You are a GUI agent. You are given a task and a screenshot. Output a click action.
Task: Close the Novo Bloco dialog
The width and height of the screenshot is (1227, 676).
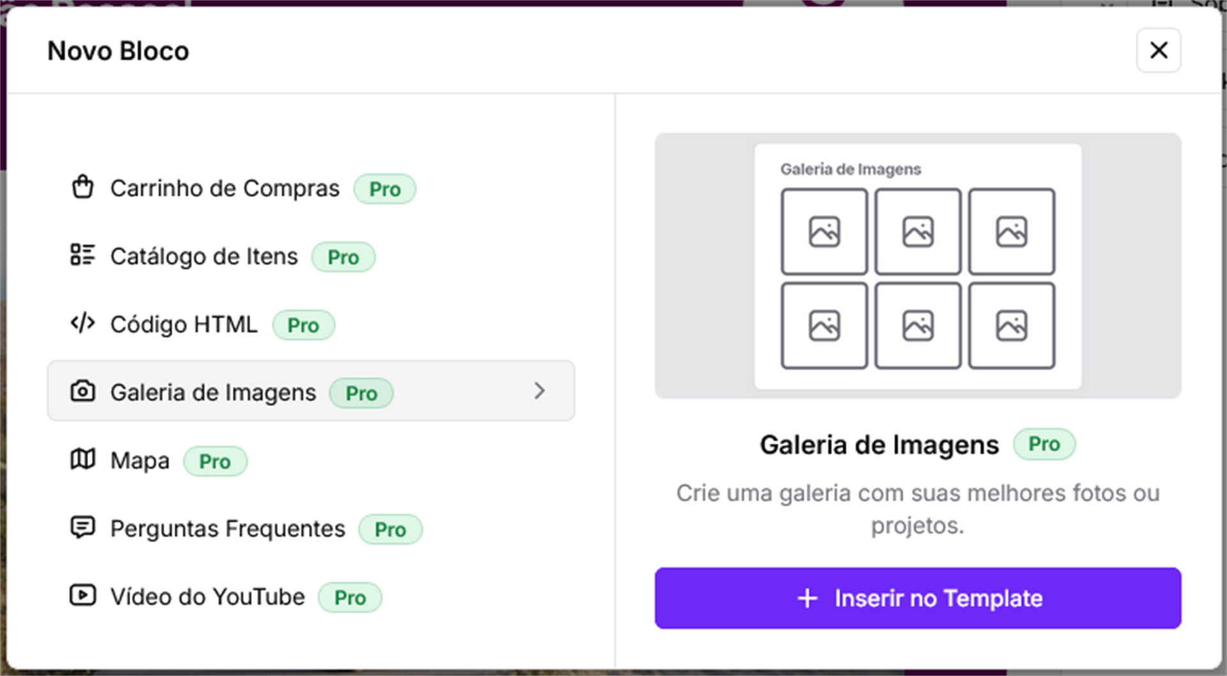click(1158, 50)
